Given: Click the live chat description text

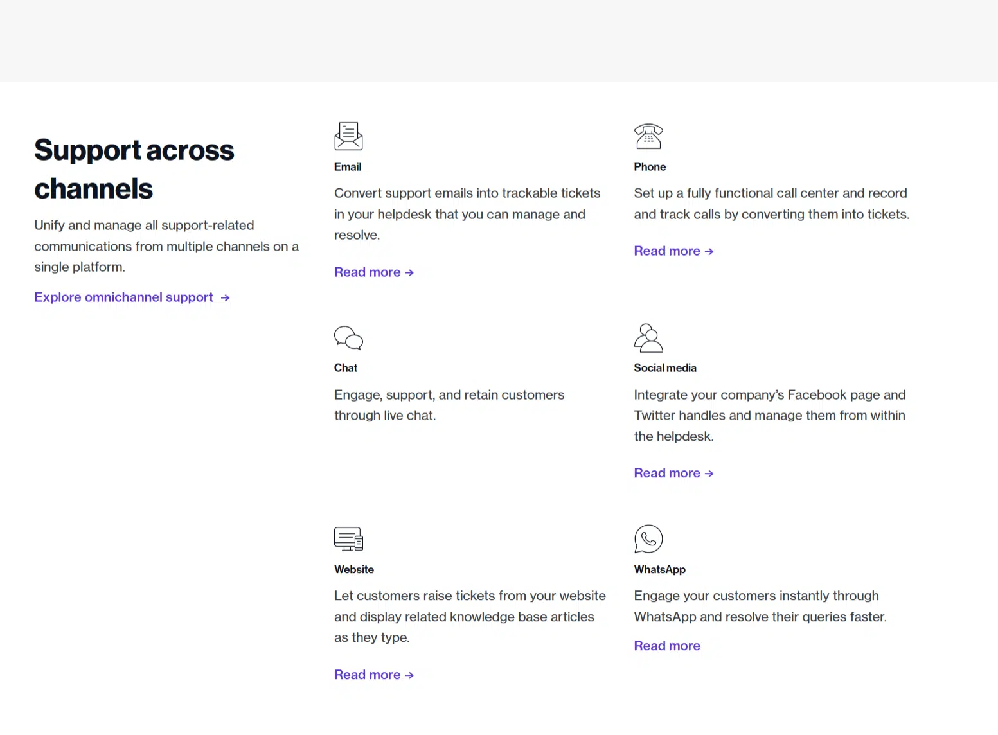Looking at the screenshot, I should [449, 405].
